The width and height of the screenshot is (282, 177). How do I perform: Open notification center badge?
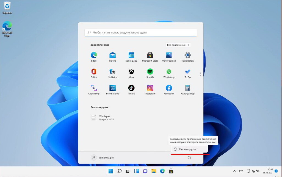(x=276, y=171)
